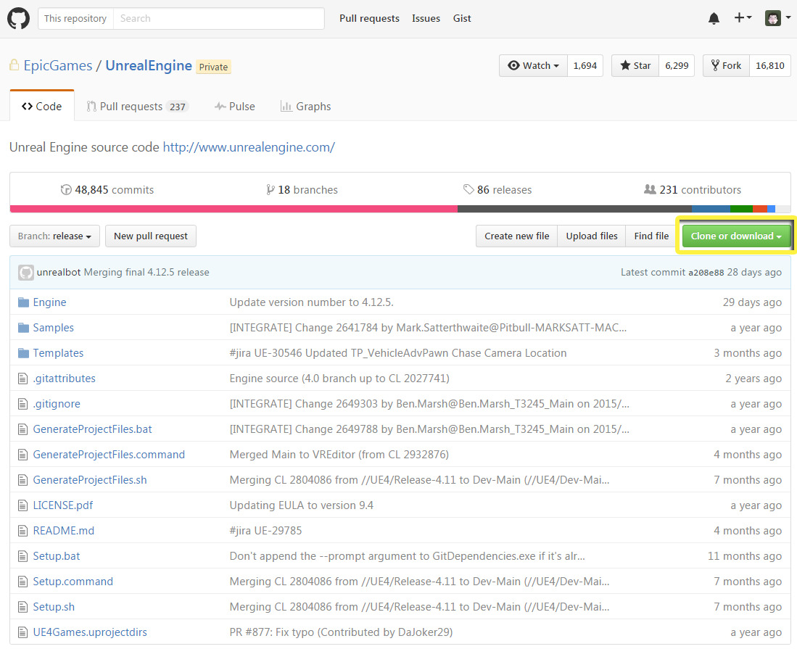797x649 pixels.
Task: Expand the Branch: release selector
Action: click(54, 236)
